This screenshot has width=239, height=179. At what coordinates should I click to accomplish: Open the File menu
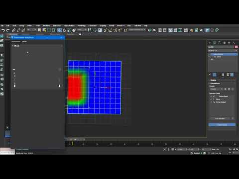(x=2, y=26)
